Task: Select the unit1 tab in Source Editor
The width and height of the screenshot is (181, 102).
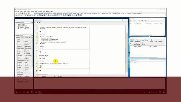Action: [x=36, y=24]
